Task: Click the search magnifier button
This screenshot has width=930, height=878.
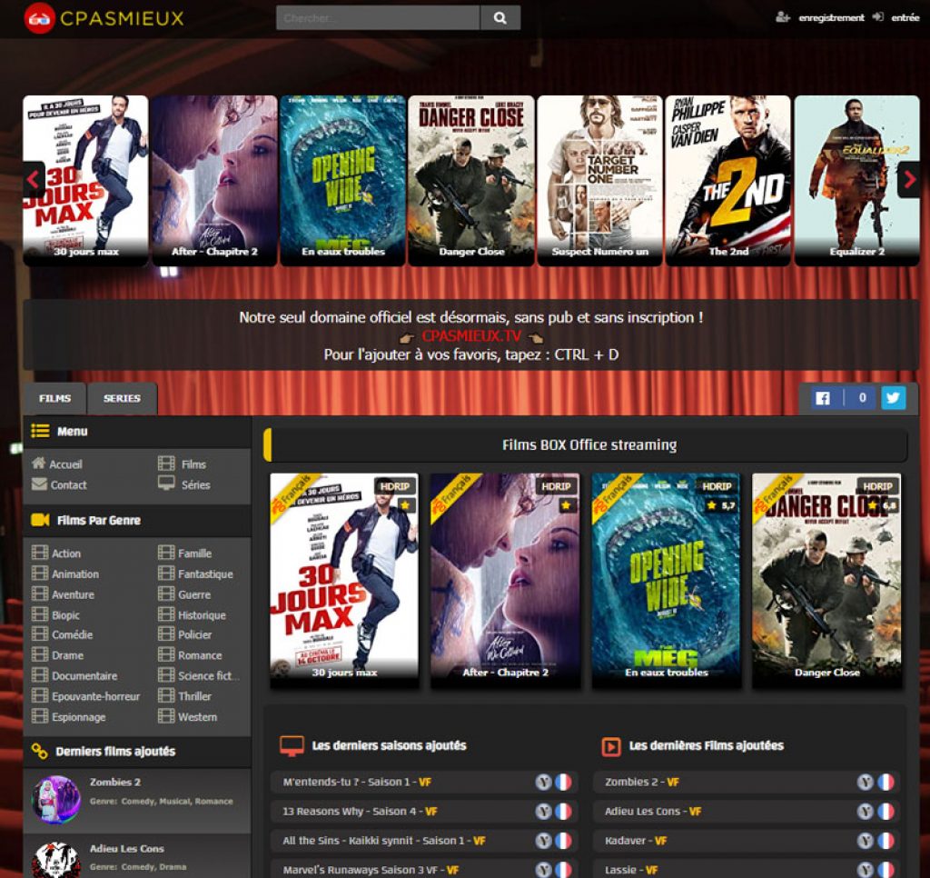Action: click(500, 17)
